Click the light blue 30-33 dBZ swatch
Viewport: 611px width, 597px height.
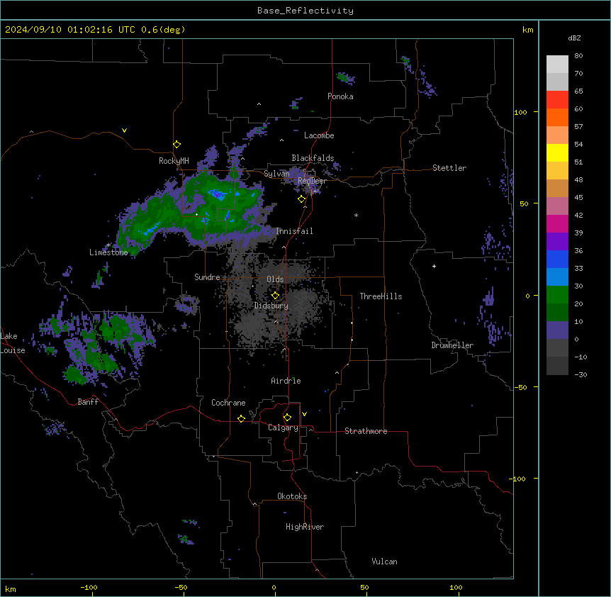[x=557, y=277]
